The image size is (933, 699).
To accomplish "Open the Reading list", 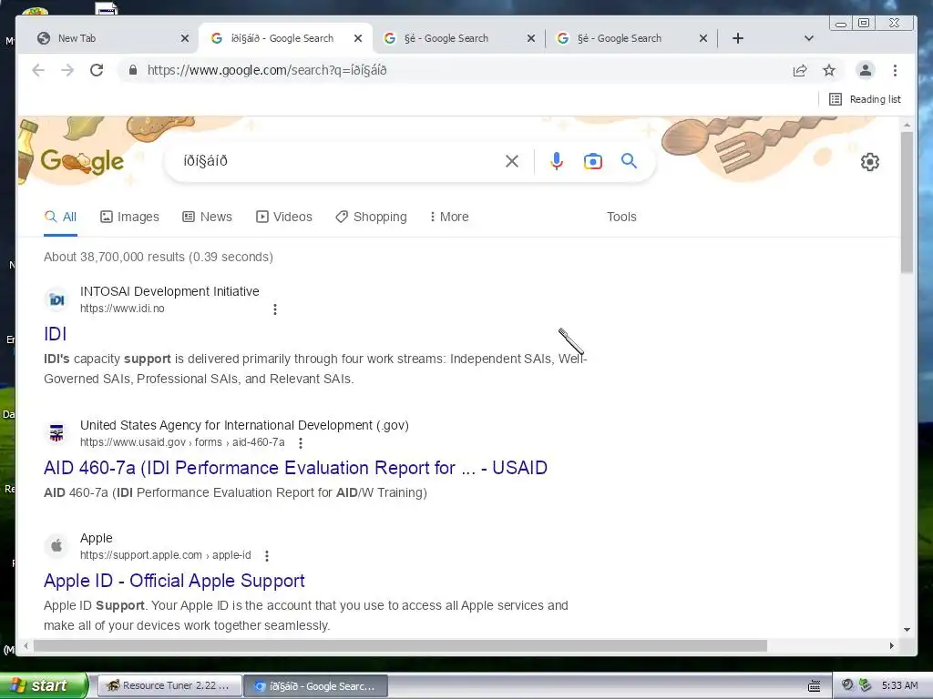I will (865, 99).
